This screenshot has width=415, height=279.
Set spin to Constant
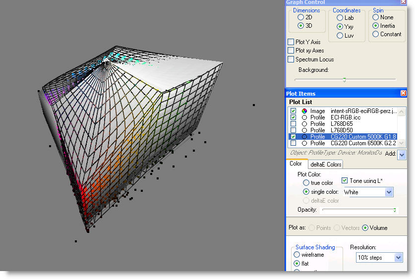click(x=376, y=34)
